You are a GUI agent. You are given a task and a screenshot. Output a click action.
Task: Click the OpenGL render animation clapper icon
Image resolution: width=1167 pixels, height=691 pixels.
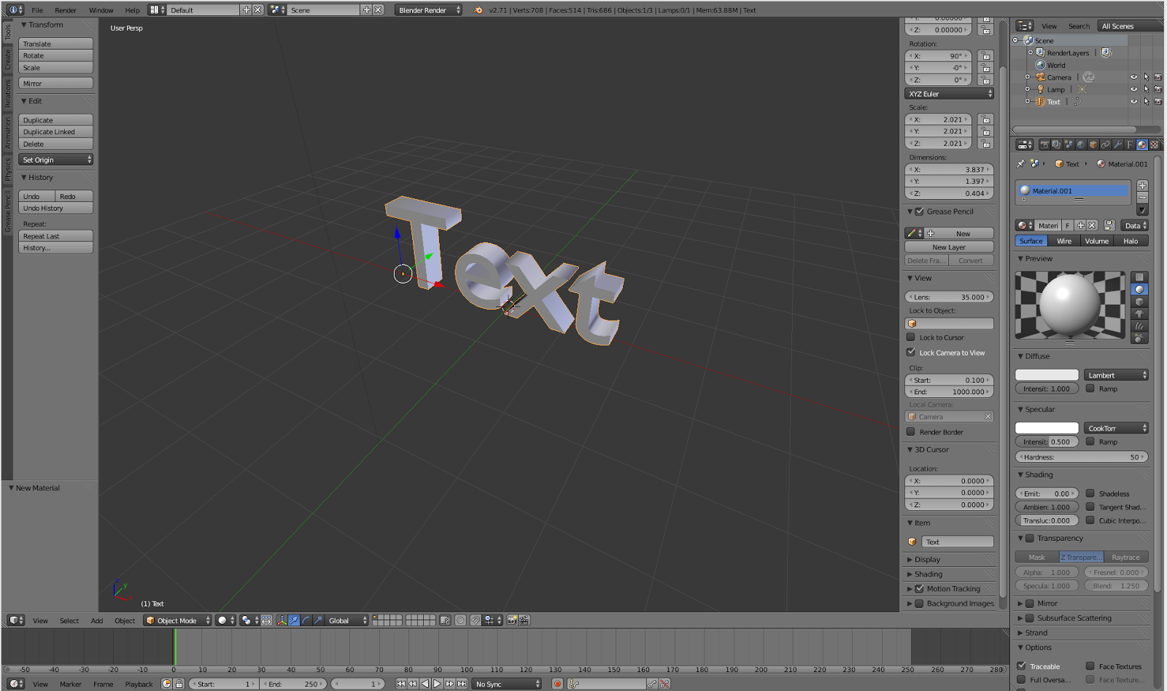[x=524, y=620]
